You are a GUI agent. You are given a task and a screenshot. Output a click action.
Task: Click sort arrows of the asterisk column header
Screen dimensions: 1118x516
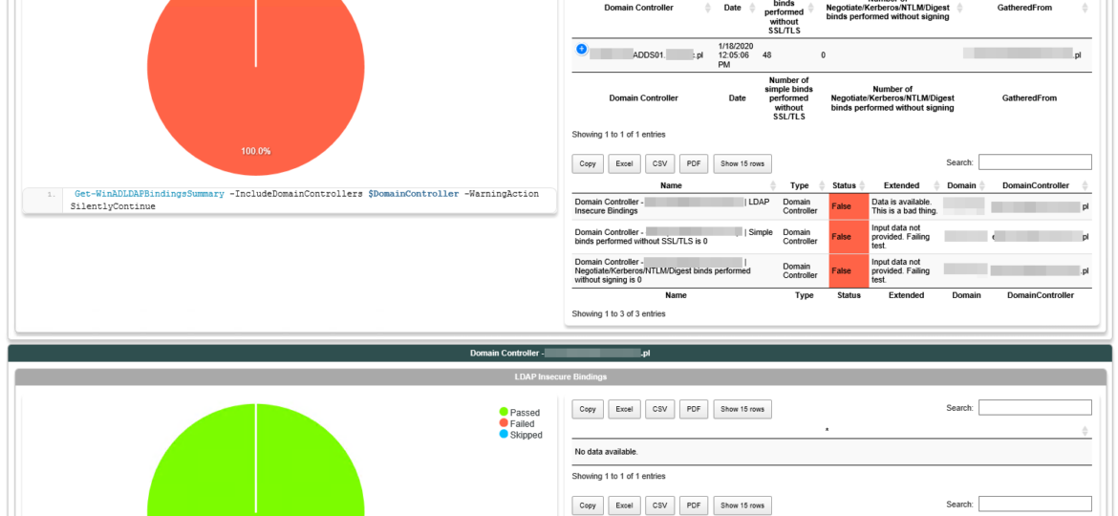click(x=1085, y=430)
